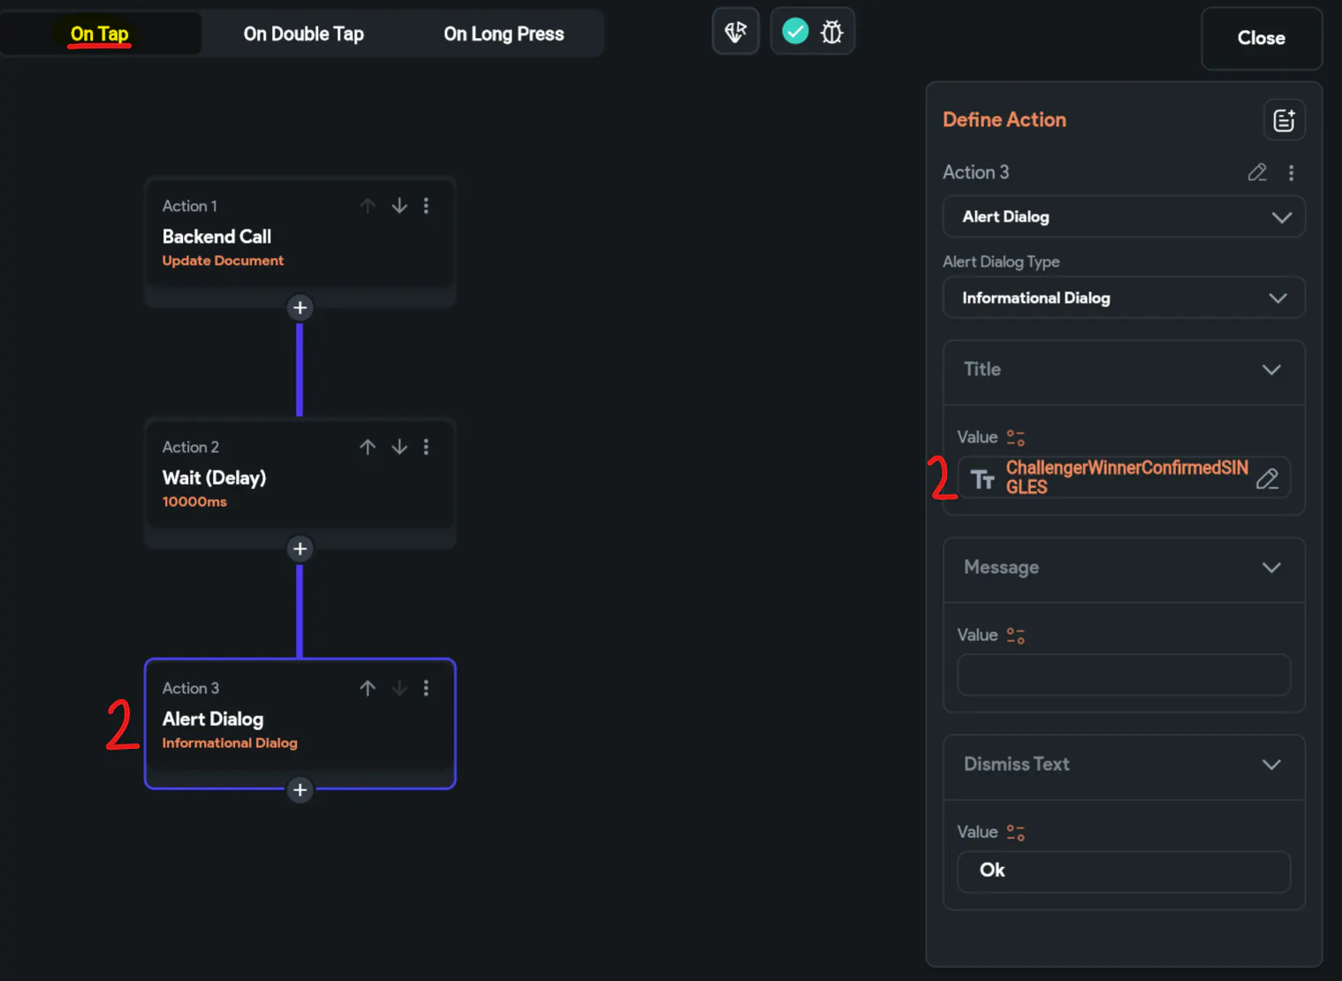Click the green checkmark validation icon
Image resolution: width=1342 pixels, height=981 pixels.
tap(795, 32)
